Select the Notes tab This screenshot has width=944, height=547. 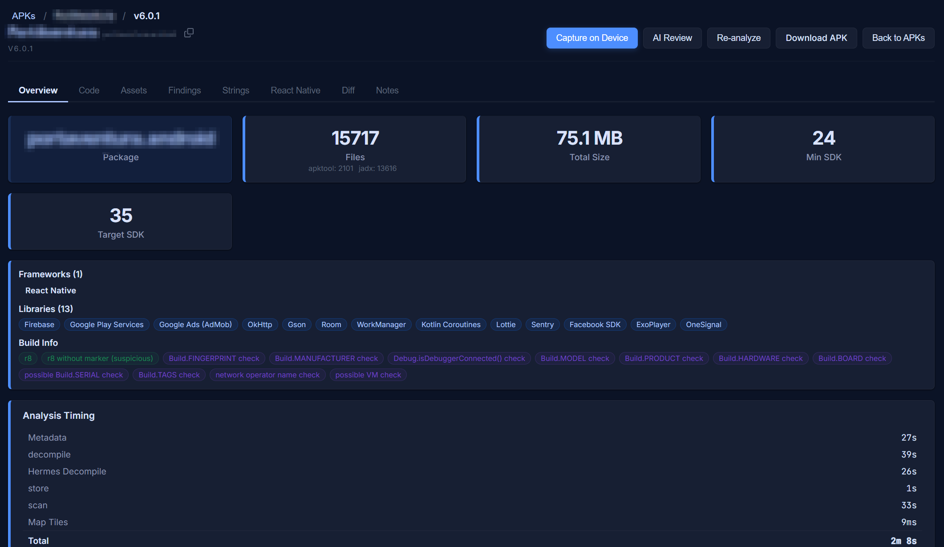[387, 90]
